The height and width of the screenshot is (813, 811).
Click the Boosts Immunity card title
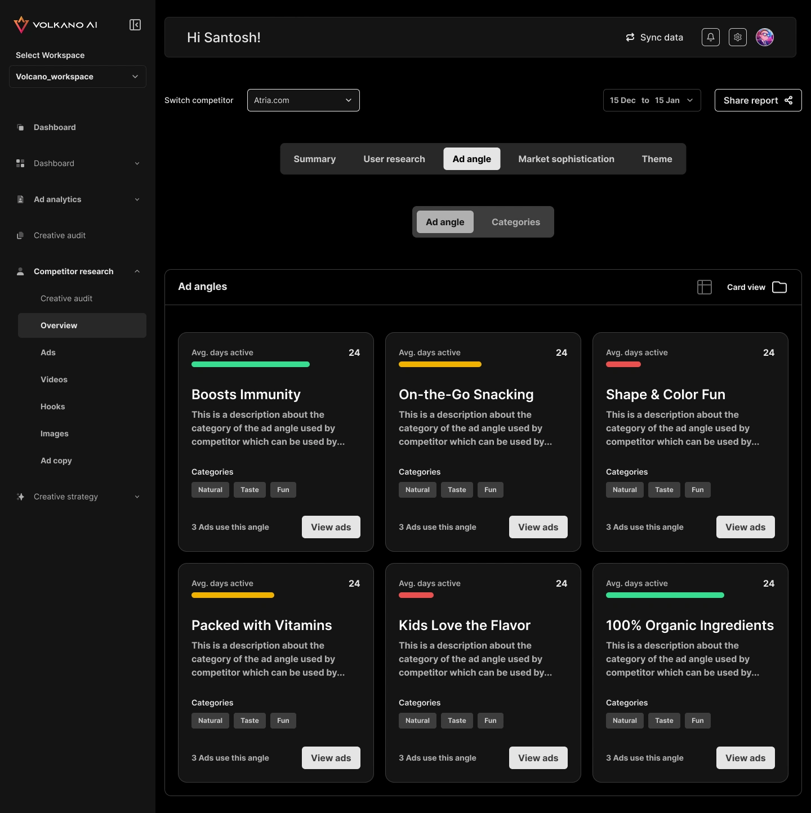point(246,395)
